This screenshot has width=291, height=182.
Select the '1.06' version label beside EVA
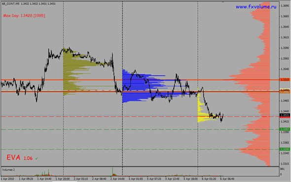point(28,158)
